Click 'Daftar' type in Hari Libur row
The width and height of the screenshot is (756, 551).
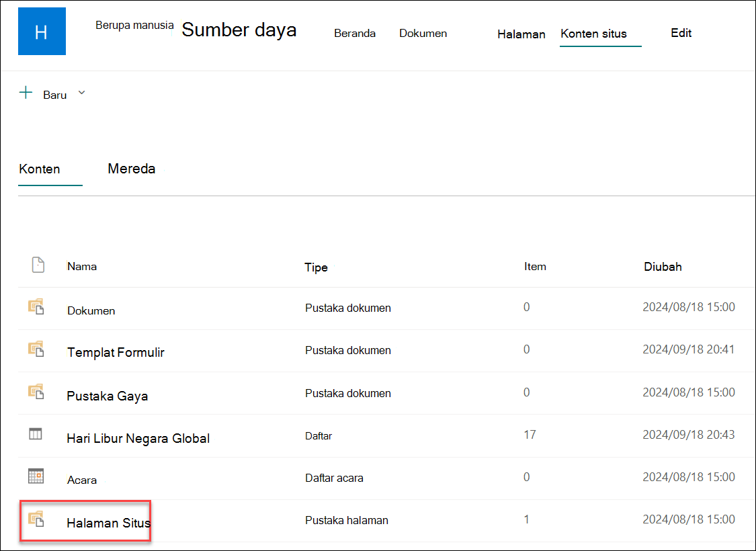click(319, 436)
